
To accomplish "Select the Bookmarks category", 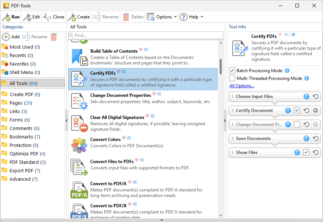I will [x=21, y=137].
